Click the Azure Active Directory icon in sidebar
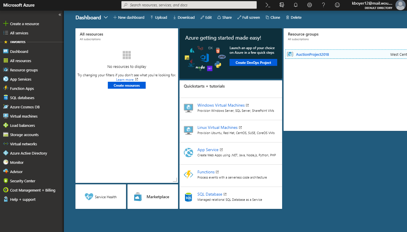The image size is (407, 232). coord(5,153)
